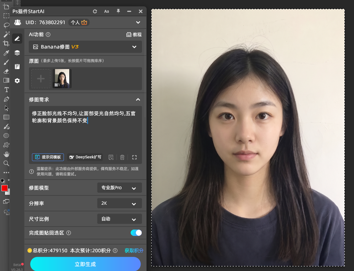Viewport: 354px width, 271px height.
Task: Click the UID: 763802291 text
Action: [45, 22]
